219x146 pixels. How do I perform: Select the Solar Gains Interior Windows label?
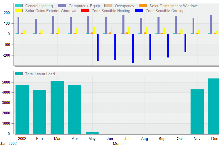click(x=174, y=6)
